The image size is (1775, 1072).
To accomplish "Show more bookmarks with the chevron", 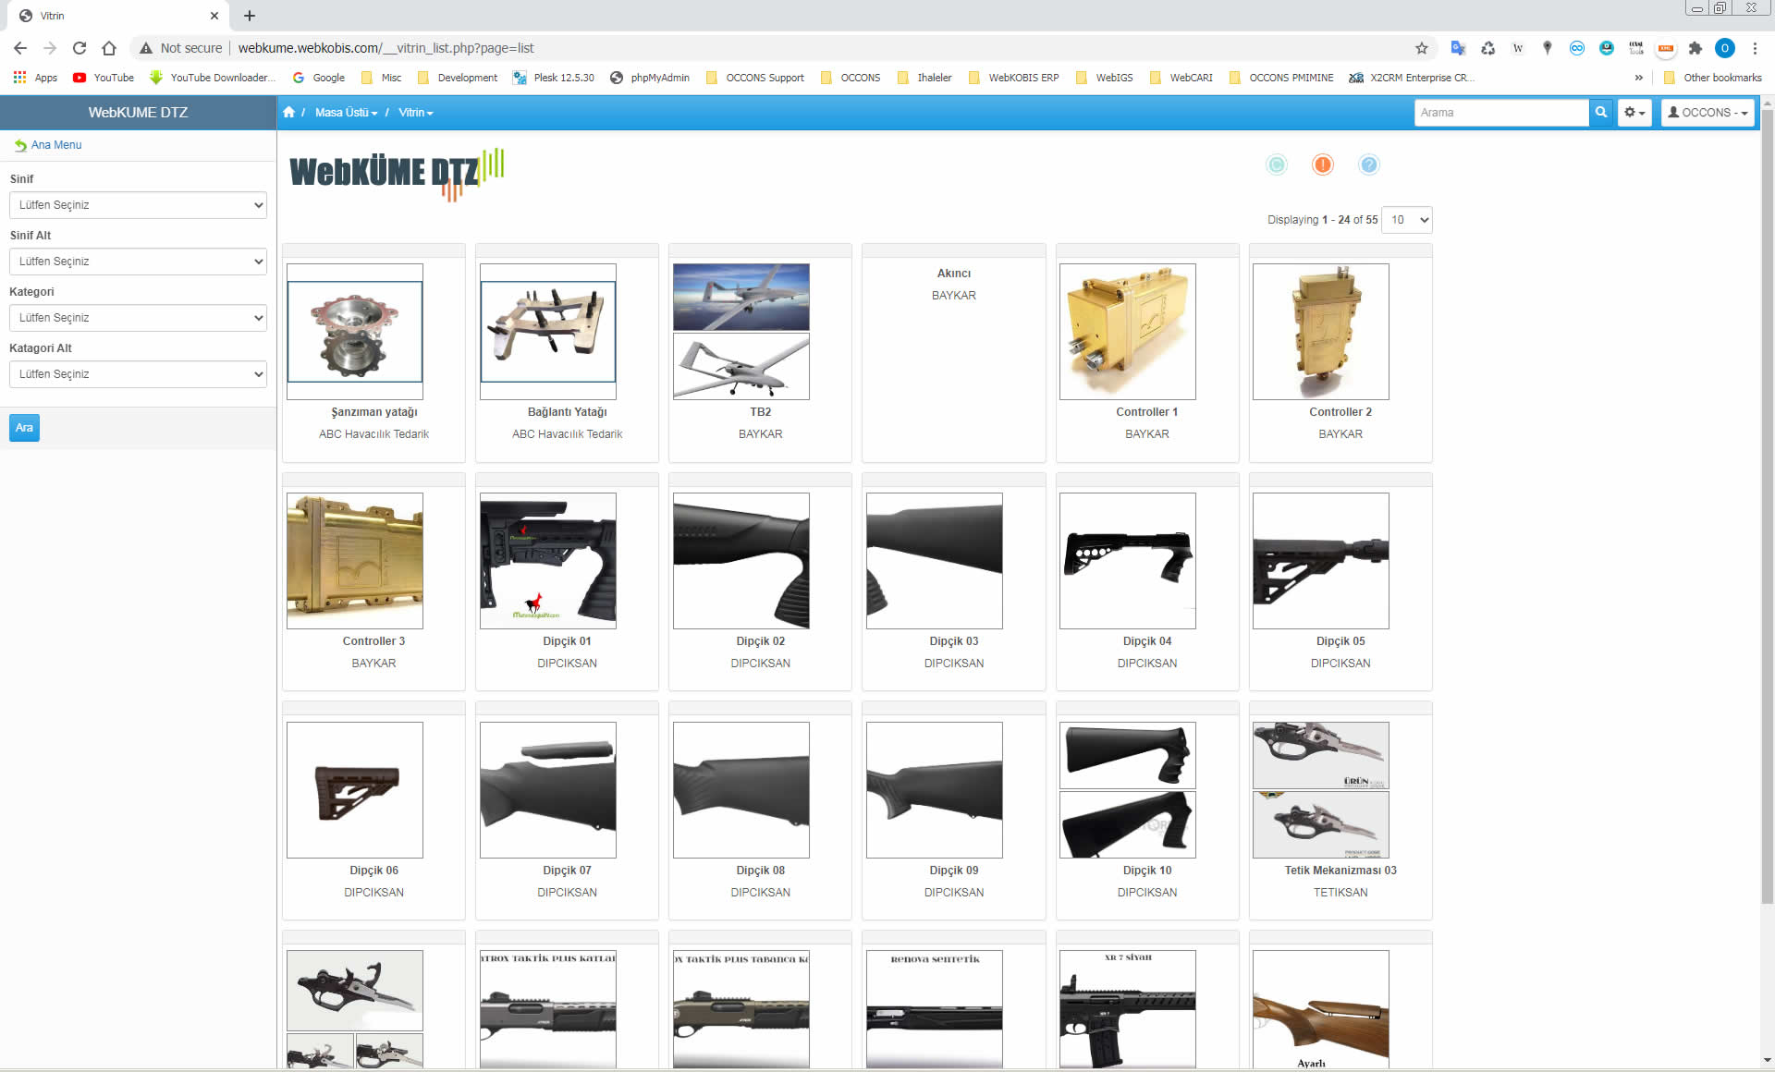I will [x=1639, y=78].
